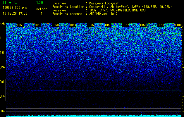This screenshot has height=117, width=184.
Task: Click the kHz axis unit label
Action: coord(3,24)
